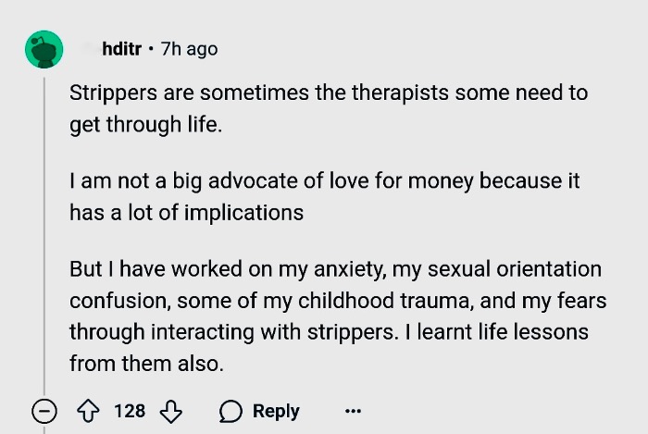Open the green Reddit avatar profile
The height and width of the screenshot is (434, 648).
pyautogui.click(x=44, y=49)
